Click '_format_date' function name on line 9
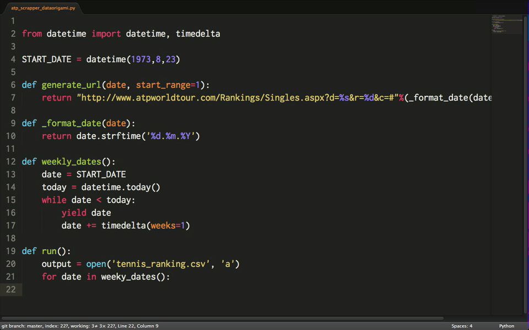529x330 pixels. [x=71, y=124]
